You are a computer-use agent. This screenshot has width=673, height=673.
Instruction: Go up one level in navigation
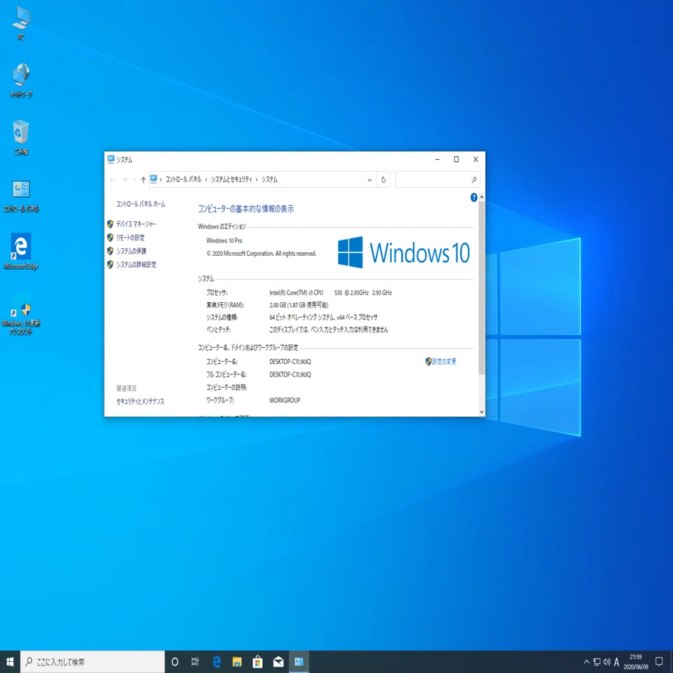point(143,180)
